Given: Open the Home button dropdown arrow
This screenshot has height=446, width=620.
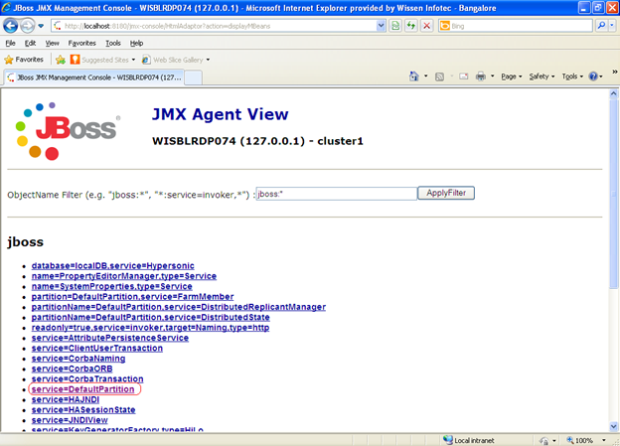Looking at the screenshot, I should [x=426, y=76].
